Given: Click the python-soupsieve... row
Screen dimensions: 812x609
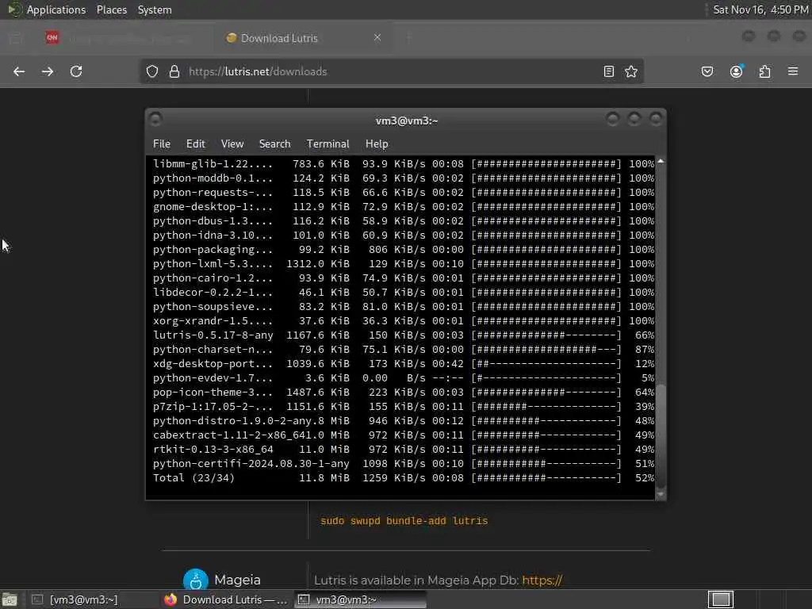Looking at the screenshot, I should pos(404,307).
